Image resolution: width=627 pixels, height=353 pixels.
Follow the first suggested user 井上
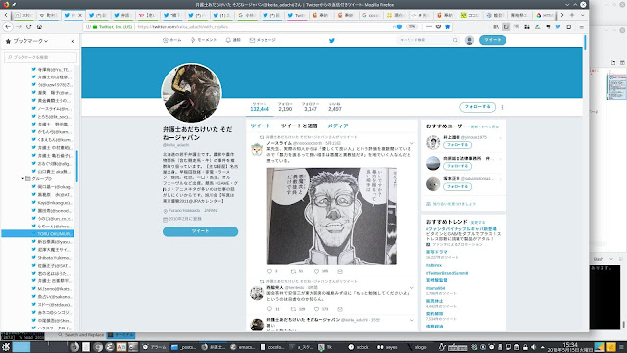point(458,145)
